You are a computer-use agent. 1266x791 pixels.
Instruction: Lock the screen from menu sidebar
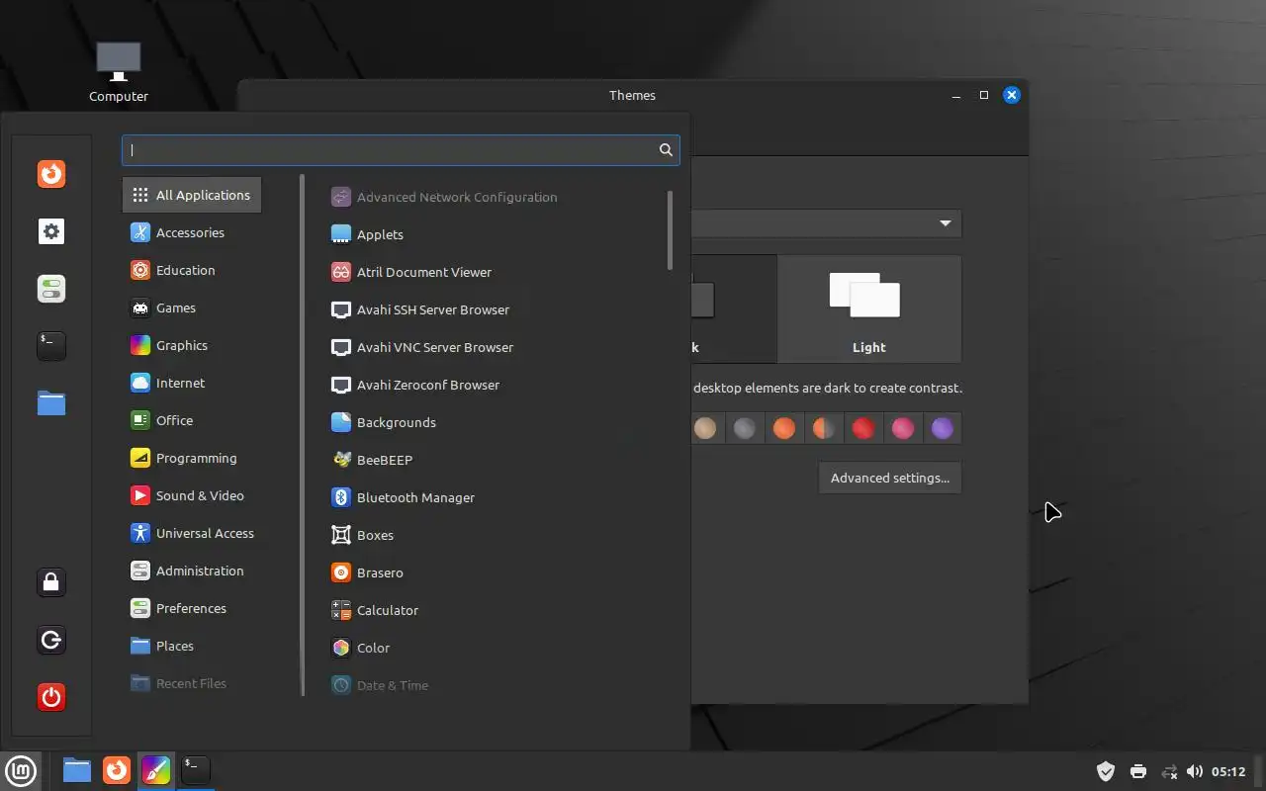[51, 582]
